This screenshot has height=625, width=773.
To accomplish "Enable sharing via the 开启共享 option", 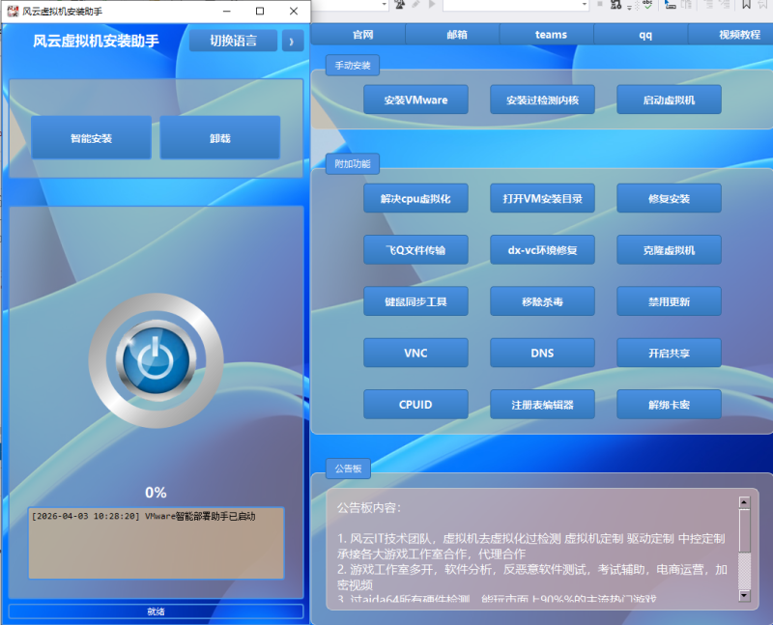I will 670,353.
